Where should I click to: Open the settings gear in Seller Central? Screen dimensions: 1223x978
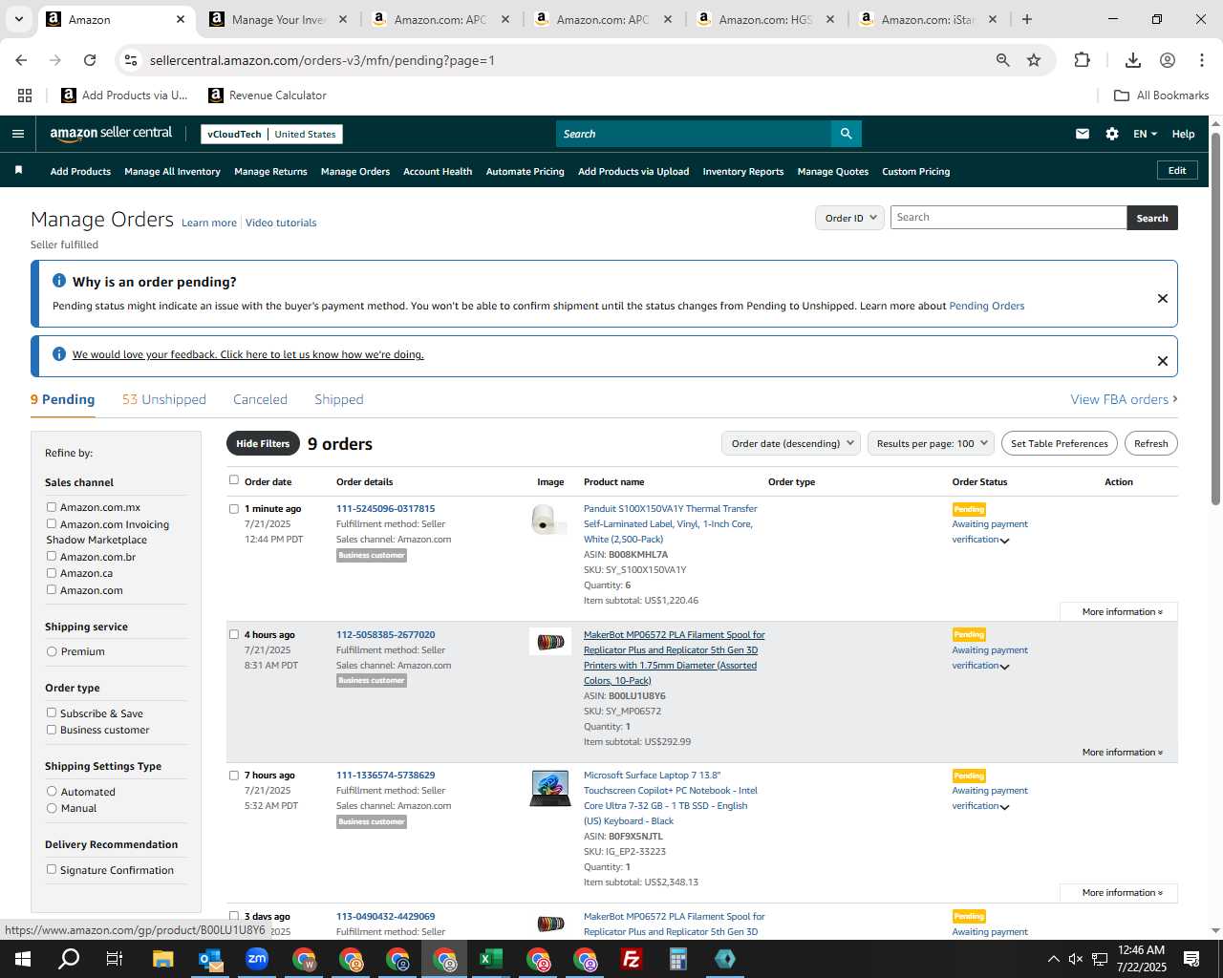1112,134
